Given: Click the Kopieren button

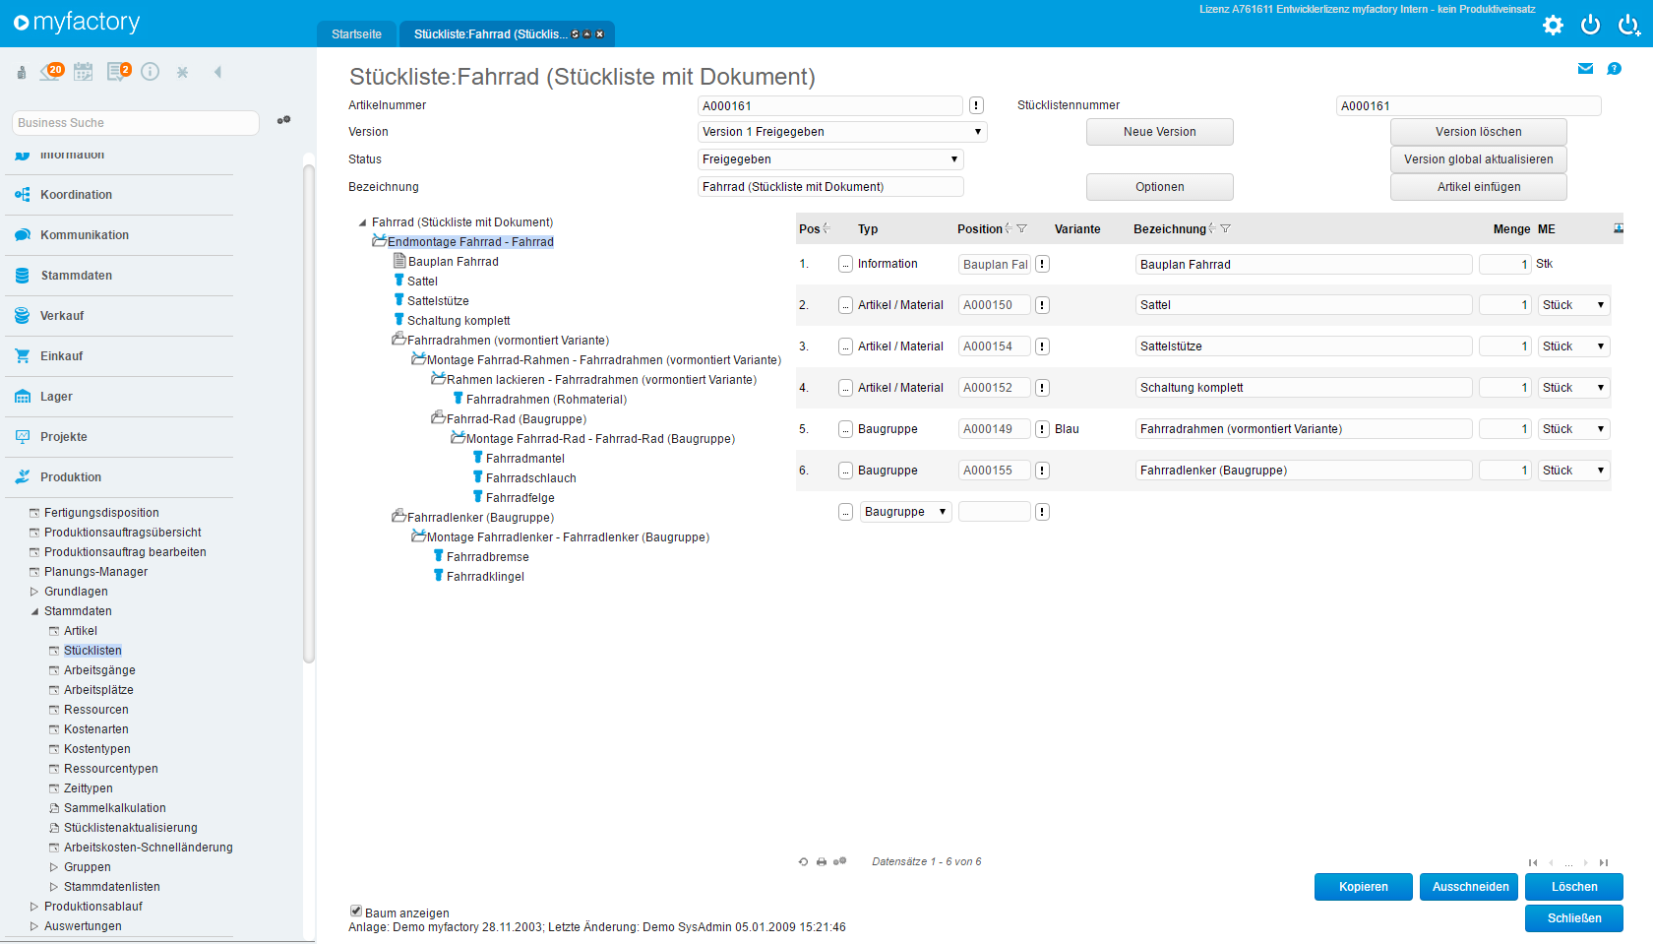Looking at the screenshot, I should [1363, 887].
